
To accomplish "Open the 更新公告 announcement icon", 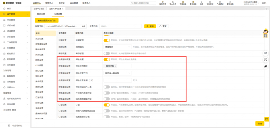I will click(230, 2).
